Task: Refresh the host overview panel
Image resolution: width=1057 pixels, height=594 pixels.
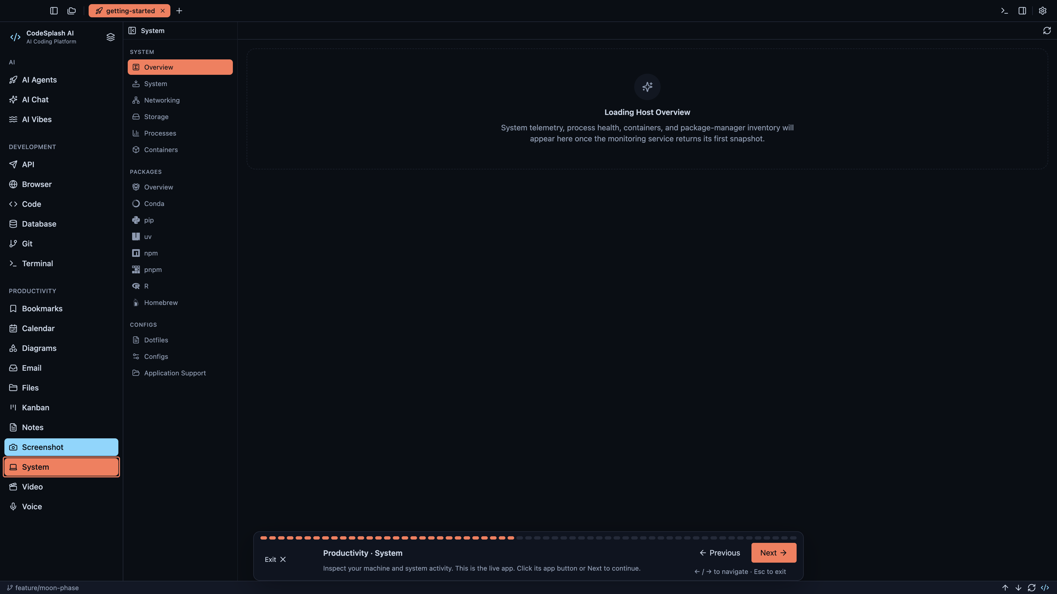Action: click(1047, 31)
